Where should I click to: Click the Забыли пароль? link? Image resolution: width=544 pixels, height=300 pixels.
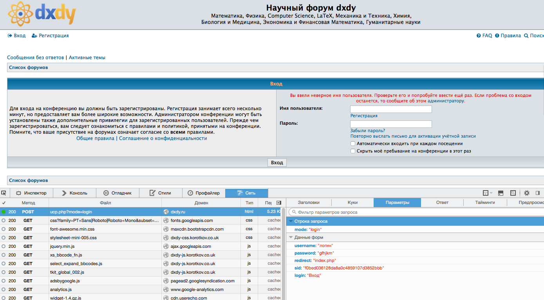pos(368,131)
